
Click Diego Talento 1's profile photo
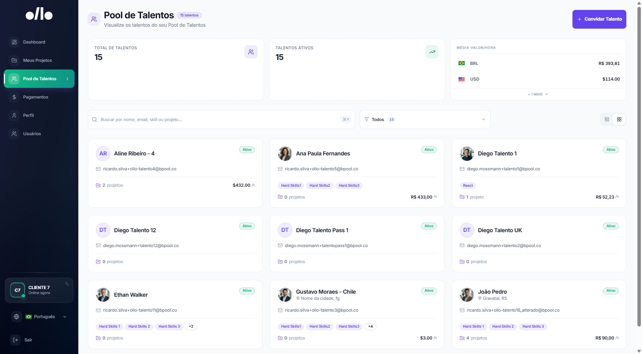(x=467, y=154)
